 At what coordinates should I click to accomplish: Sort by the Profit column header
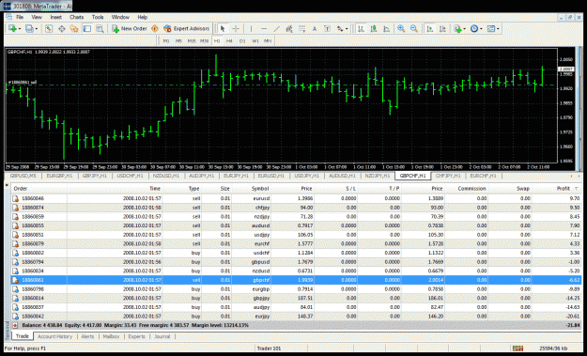pos(557,188)
